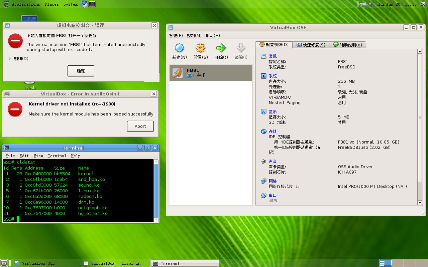Click the FB81 VM OS icon
The height and width of the screenshot is (267, 428).
tap(178, 72)
